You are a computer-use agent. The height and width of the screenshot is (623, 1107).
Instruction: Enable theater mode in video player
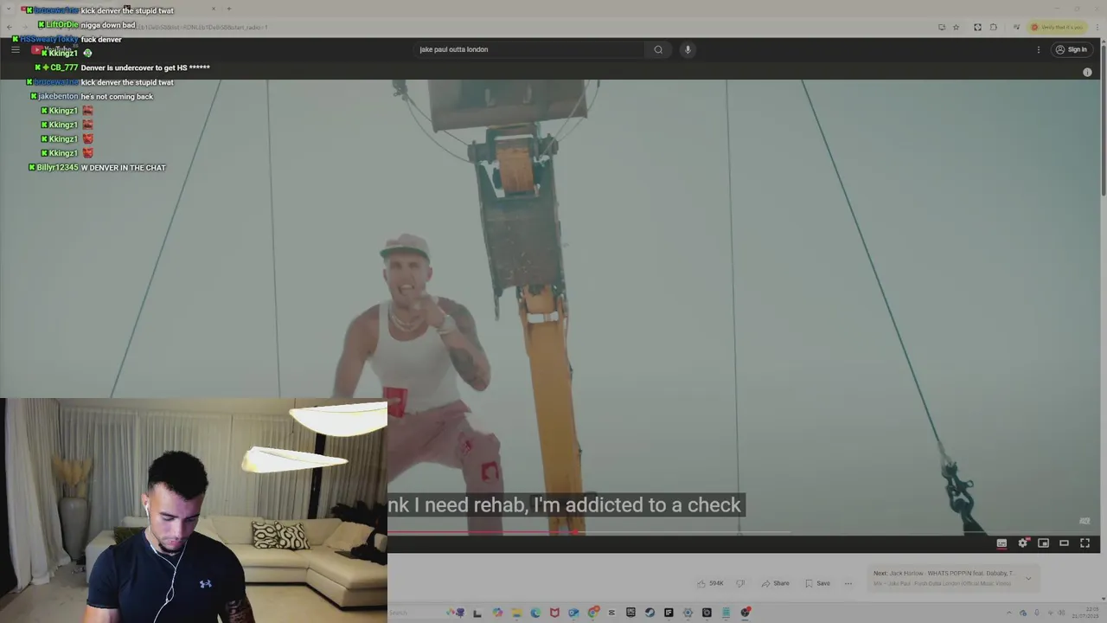(x=1065, y=543)
